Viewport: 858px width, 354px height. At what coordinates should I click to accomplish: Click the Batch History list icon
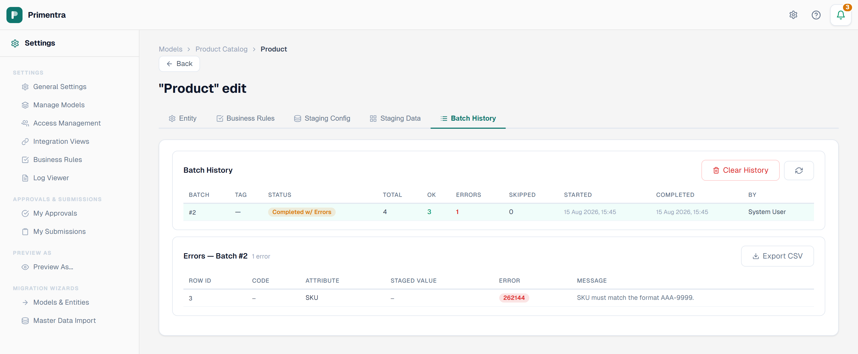[x=444, y=119]
